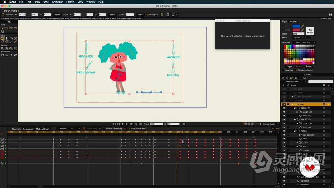Collapse the BRAZO IZQ group
334x188 pixels.
tap(295, 108)
